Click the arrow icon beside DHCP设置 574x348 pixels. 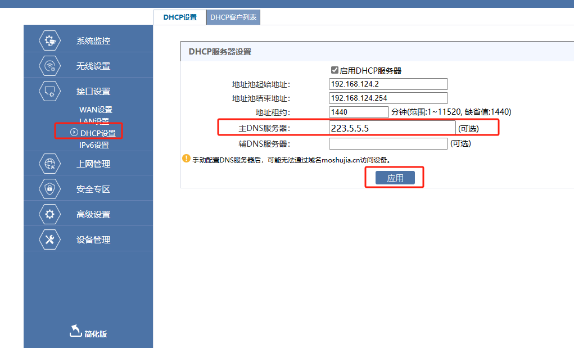pyautogui.click(x=74, y=132)
